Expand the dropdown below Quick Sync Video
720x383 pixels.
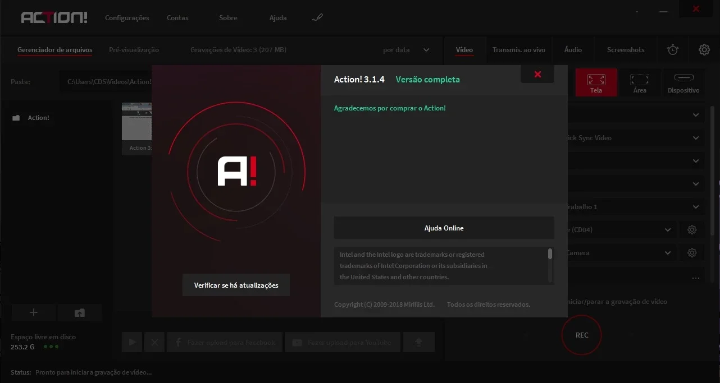pyautogui.click(x=696, y=161)
